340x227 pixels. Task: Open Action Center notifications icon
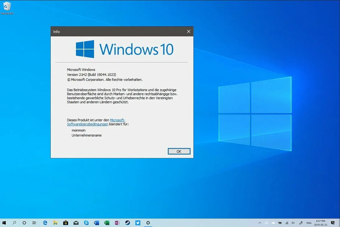coord(333,223)
